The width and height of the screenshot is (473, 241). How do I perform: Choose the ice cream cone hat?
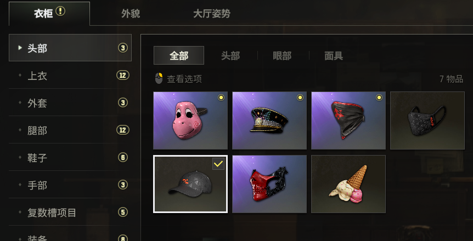point(348,184)
